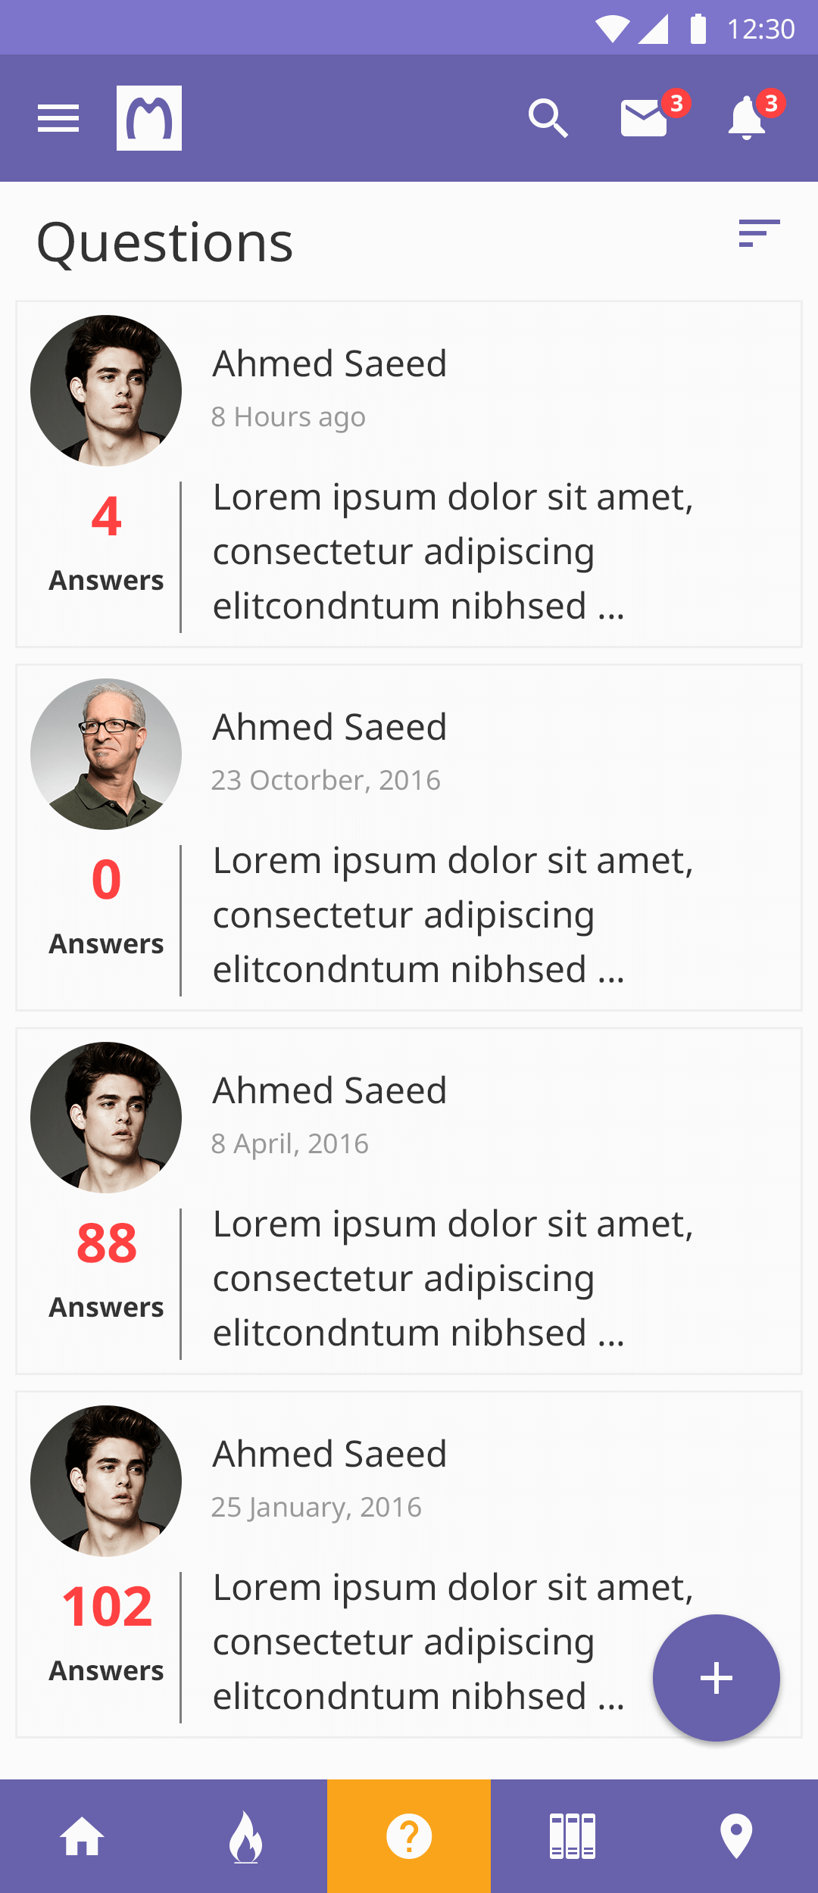818x1893 pixels.
Task: Open search with magnifier icon
Action: 548,118
